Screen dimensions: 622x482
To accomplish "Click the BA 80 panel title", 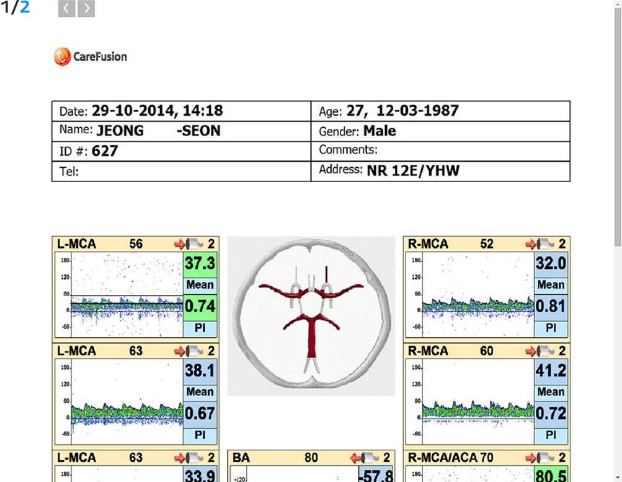I will [275, 458].
